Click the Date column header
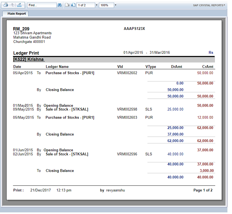Viewport: 232px width, 214px height. point(17,67)
